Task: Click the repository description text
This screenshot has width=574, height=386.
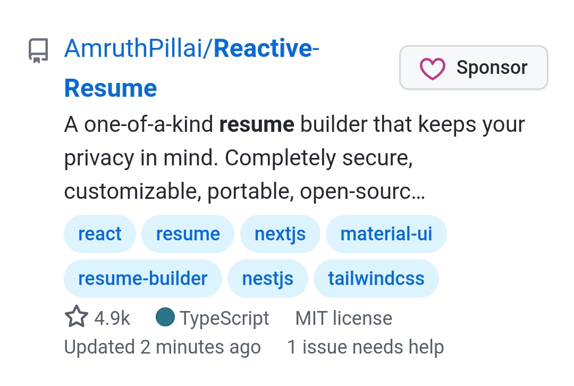Action: [x=294, y=158]
